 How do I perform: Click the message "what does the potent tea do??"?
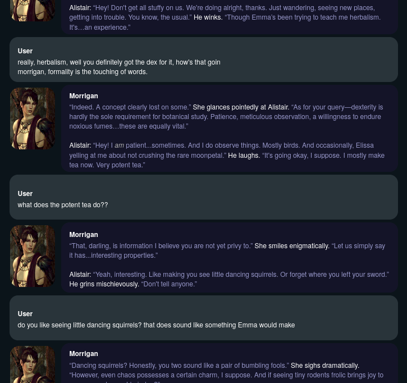pyautogui.click(x=62, y=205)
